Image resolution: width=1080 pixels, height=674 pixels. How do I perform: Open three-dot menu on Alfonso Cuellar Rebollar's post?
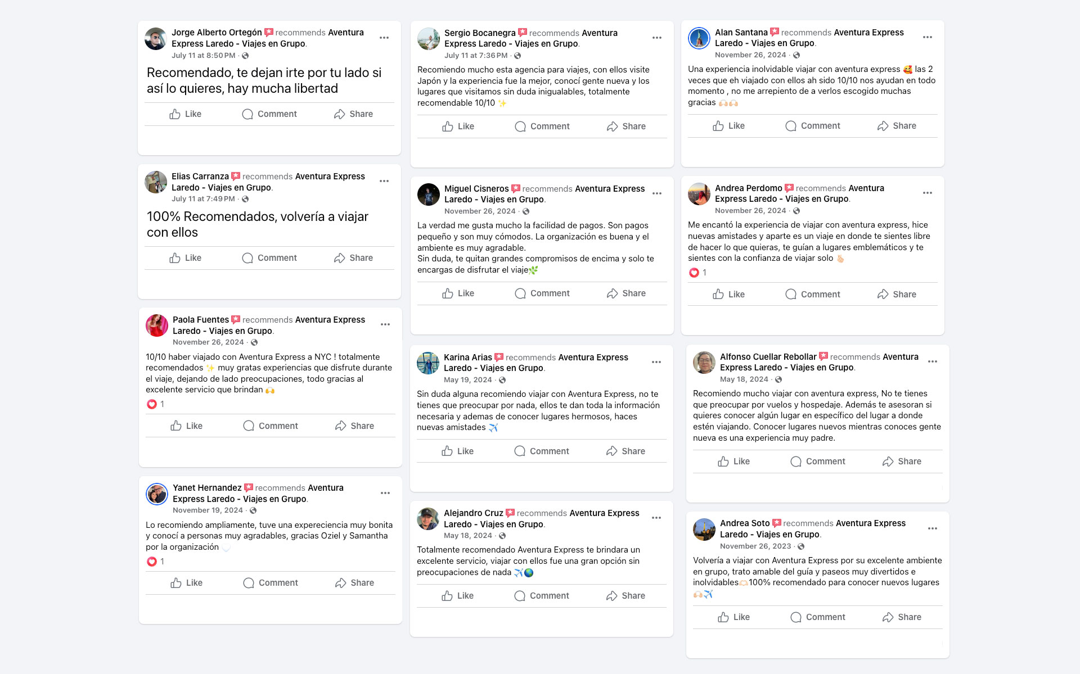(x=933, y=361)
